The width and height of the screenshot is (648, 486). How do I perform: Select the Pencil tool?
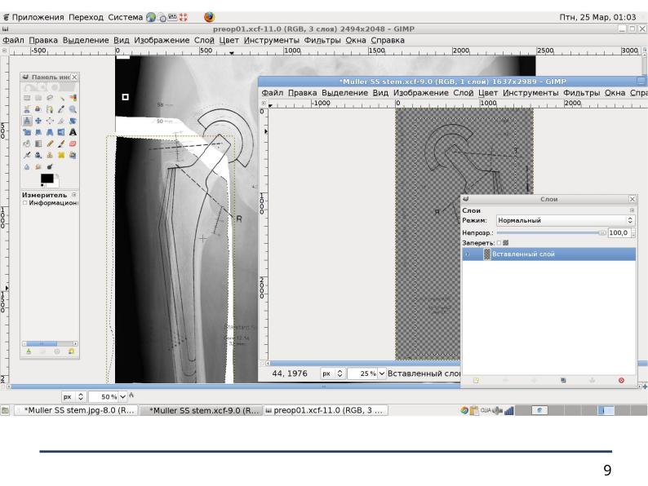[50, 144]
